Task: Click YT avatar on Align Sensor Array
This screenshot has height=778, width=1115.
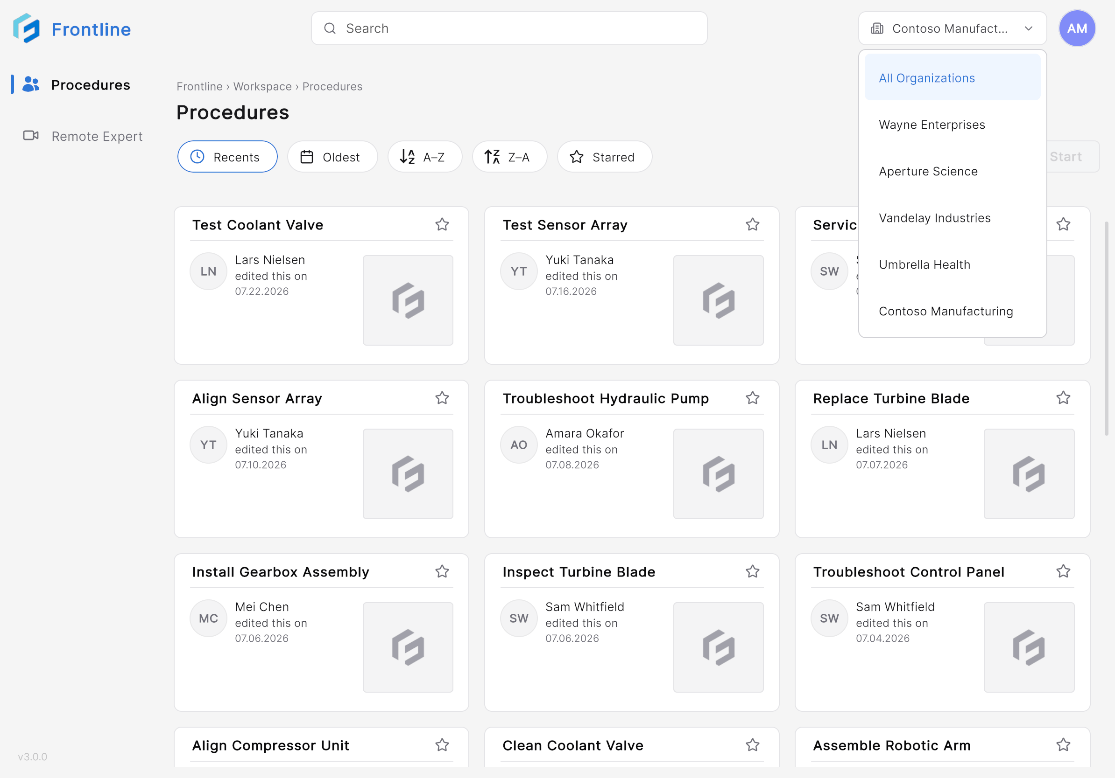Action: [x=208, y=445]
